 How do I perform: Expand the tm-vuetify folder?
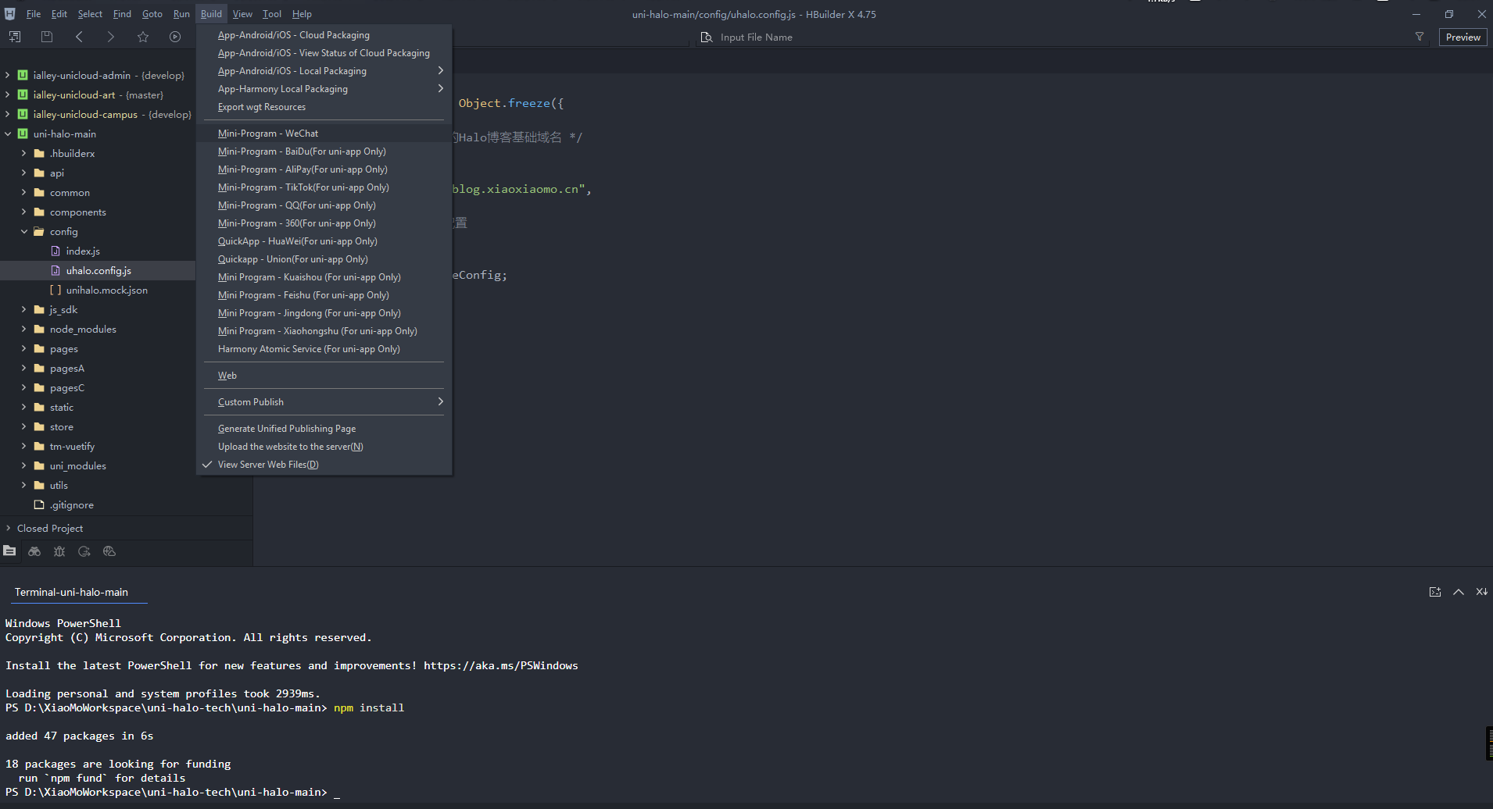(23, 447)
